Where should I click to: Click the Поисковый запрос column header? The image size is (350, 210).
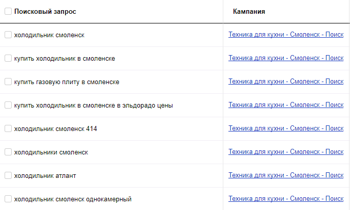pyautogui.click(x=45, y=11)
